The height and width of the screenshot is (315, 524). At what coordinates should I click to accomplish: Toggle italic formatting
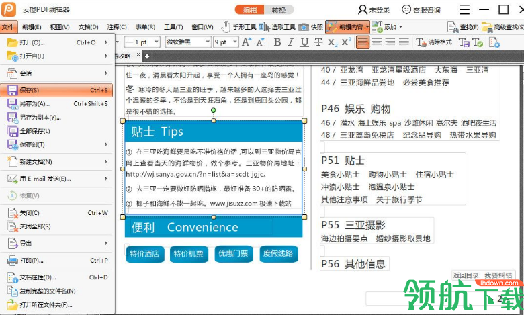click(x=290, y=42)
